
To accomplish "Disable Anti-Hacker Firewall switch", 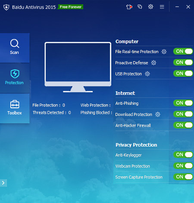I will click(x=183, y=125).
